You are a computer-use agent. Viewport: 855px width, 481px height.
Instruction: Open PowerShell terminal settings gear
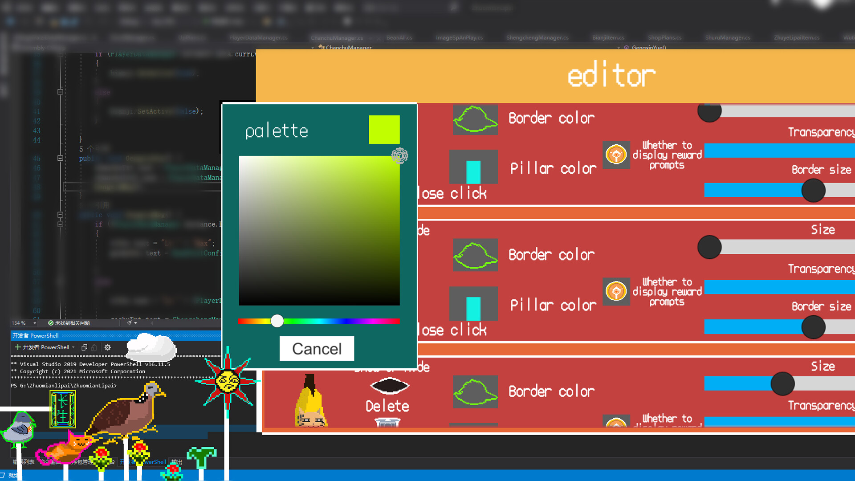pos(107,347)
